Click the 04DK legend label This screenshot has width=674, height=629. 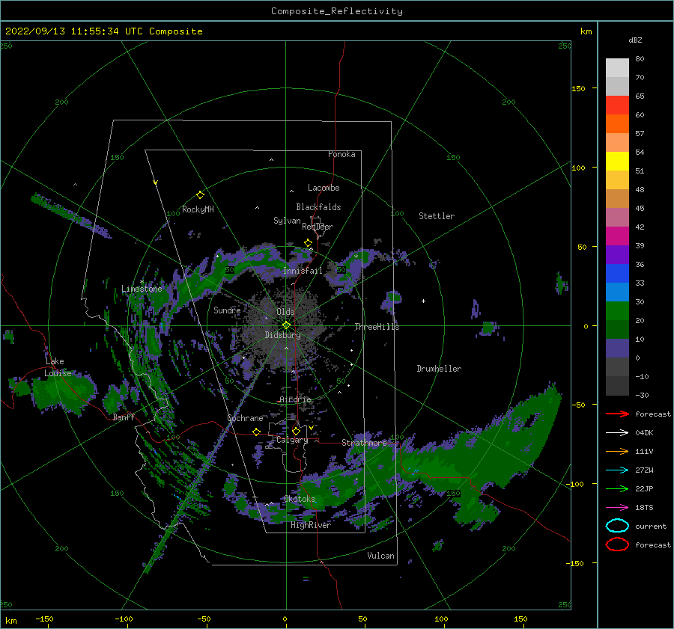[644, 433]
